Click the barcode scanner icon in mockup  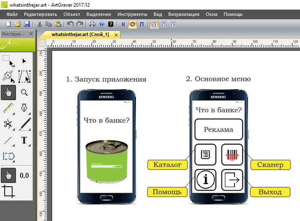pos(232,155)
